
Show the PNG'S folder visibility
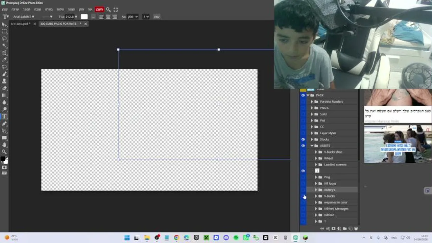303,108
